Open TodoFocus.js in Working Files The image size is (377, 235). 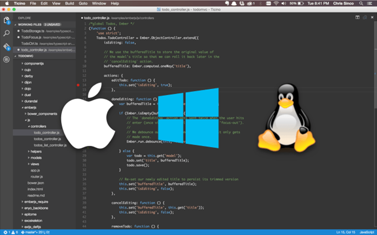[x=45, y=37]
